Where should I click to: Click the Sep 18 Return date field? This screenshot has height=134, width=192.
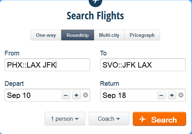pos(129,95)
